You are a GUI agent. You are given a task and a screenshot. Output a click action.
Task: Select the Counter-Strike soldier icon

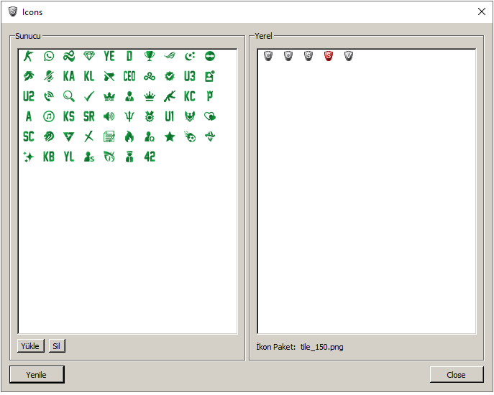click(28, 56)
